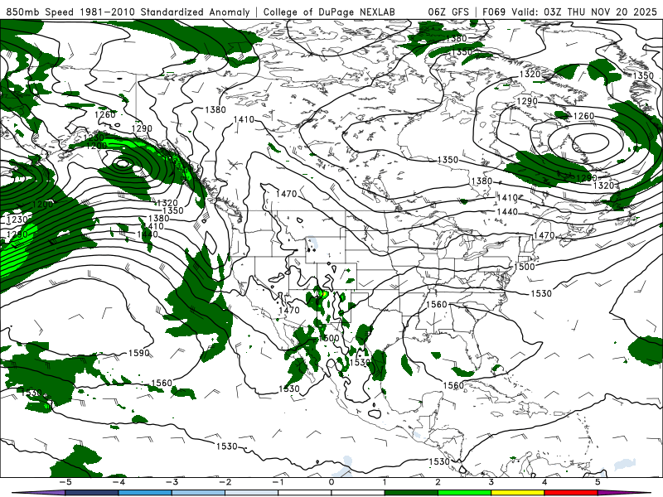Screen dimensions: 663x497
Task: Select the yellow color bar segment
Action: click(518, 493)
